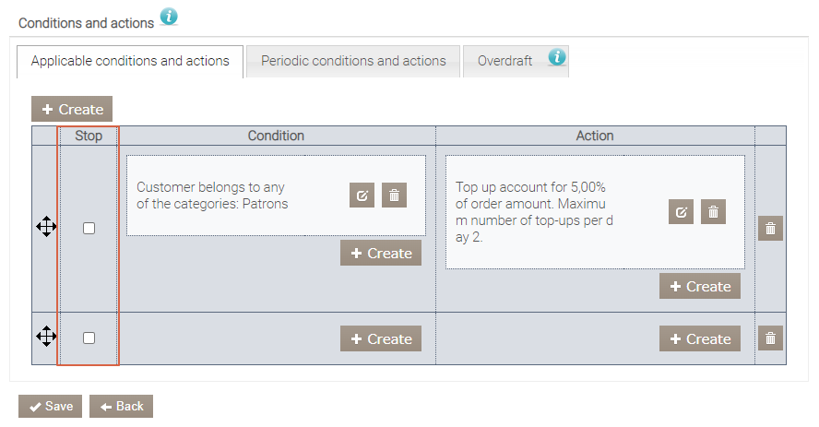The width and height of the screenshot is (819, 427).
Task: Click the info icon beside Overdraft tab
Action: click(x=557, y=58)
